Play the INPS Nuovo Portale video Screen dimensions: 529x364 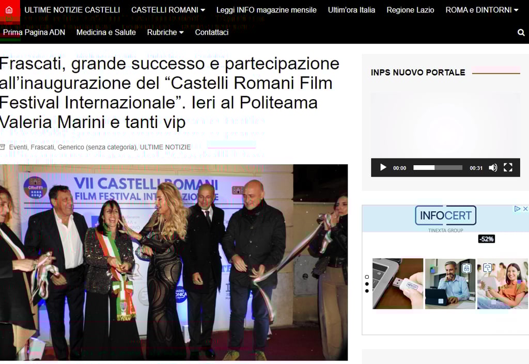click(383, 167)
